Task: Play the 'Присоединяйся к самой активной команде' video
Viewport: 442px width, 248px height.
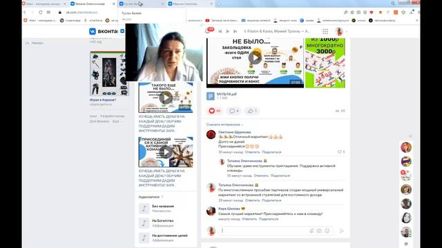Action: [166, 152]
